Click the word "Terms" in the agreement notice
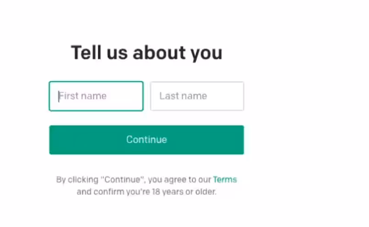The width and height of the screenshot is (369, 227). (225, 179)
